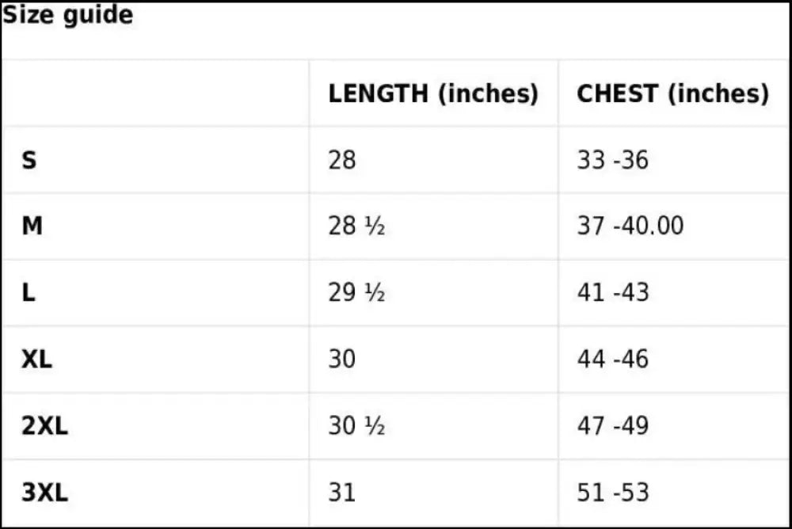This screenshot has width=792, height=529.
Task: Click the Size guide heading
Action: (68, 15)
